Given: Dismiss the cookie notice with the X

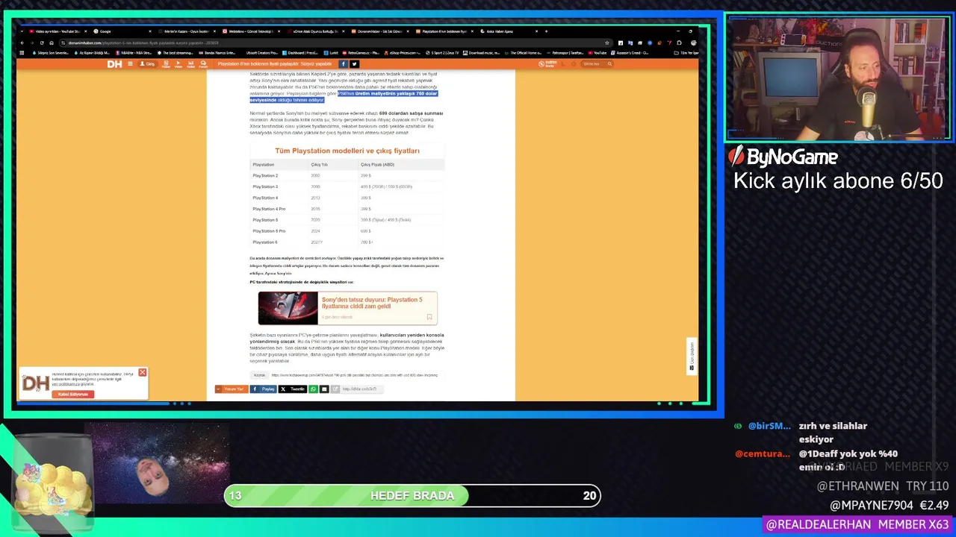Looking at the screenshot, I should click(x=142, y=372).
